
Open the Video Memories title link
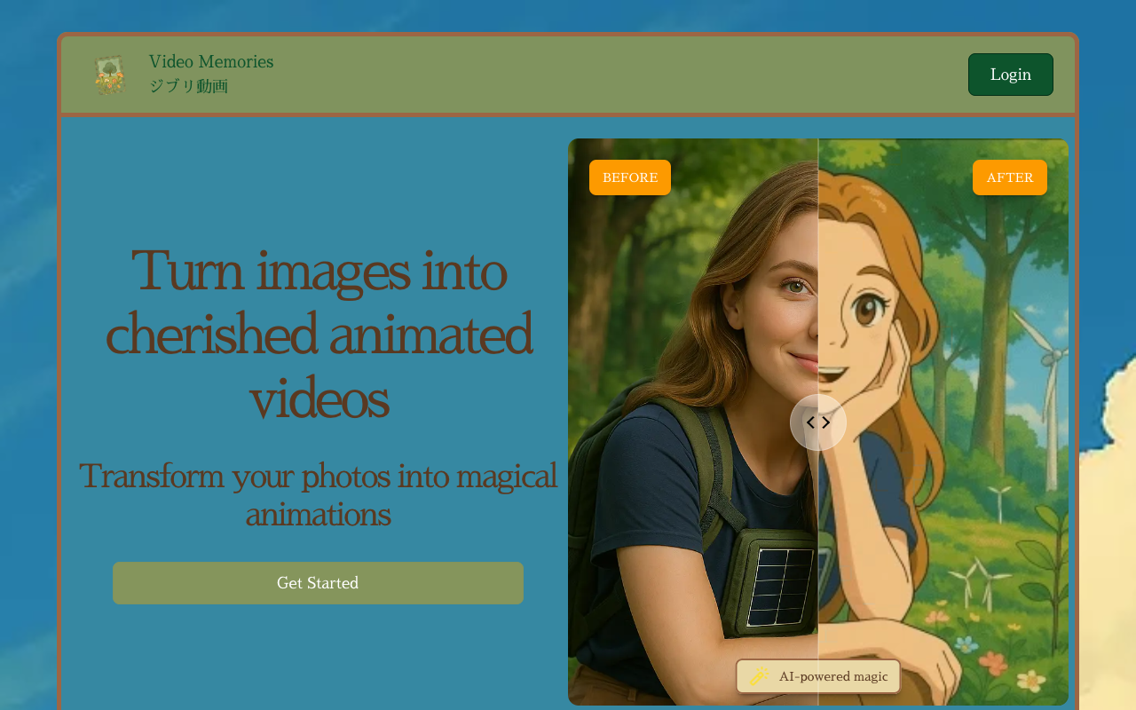(211, 60)
